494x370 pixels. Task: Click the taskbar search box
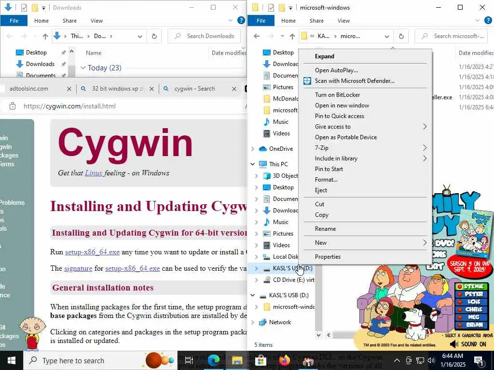(x=100, y=360)
